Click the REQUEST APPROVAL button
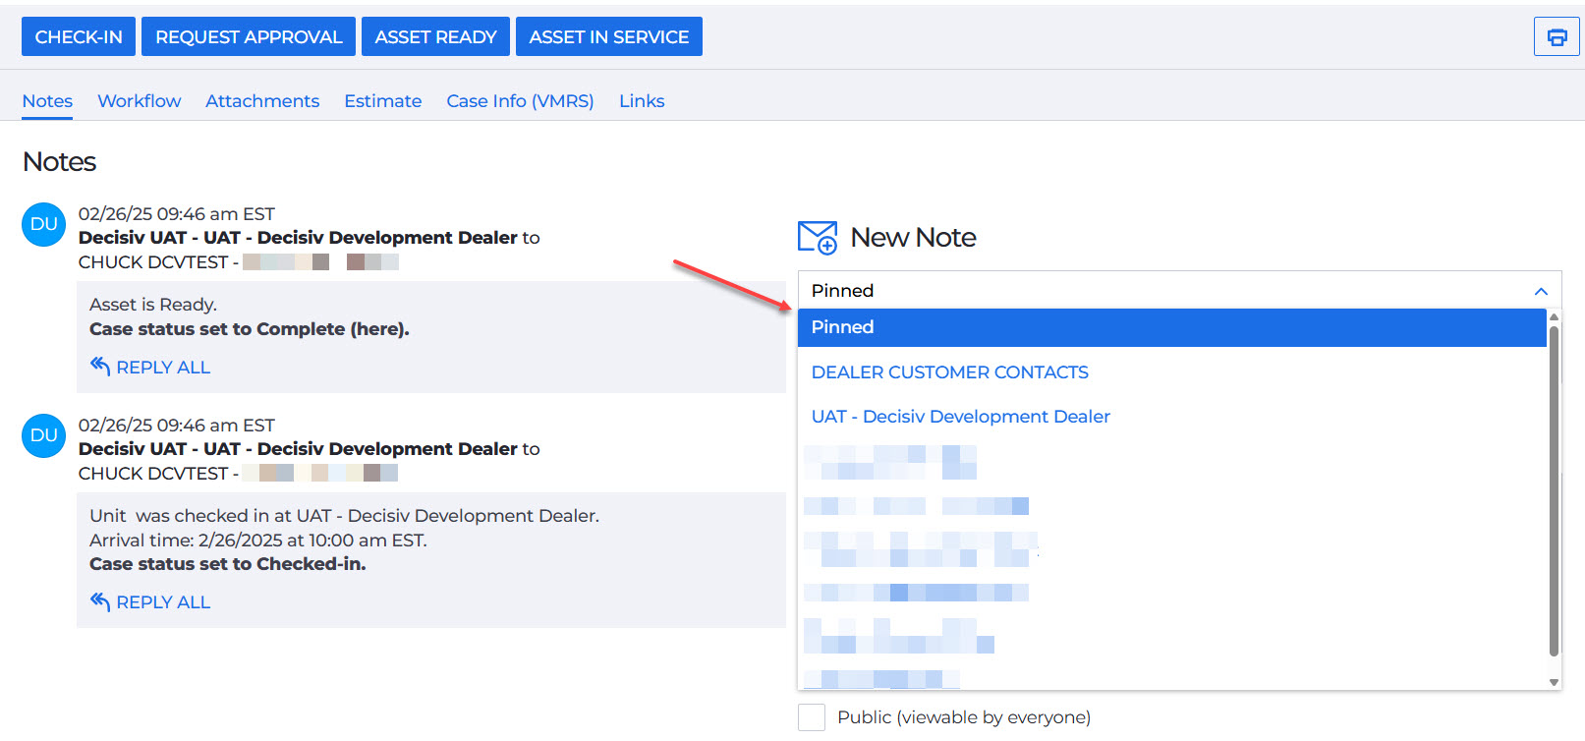This screenshot has width=1585, height=741. [x=249, y=37]
